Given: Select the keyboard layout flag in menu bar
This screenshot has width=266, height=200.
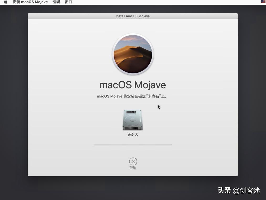Looking at the screenshot, I should [263, 2].
